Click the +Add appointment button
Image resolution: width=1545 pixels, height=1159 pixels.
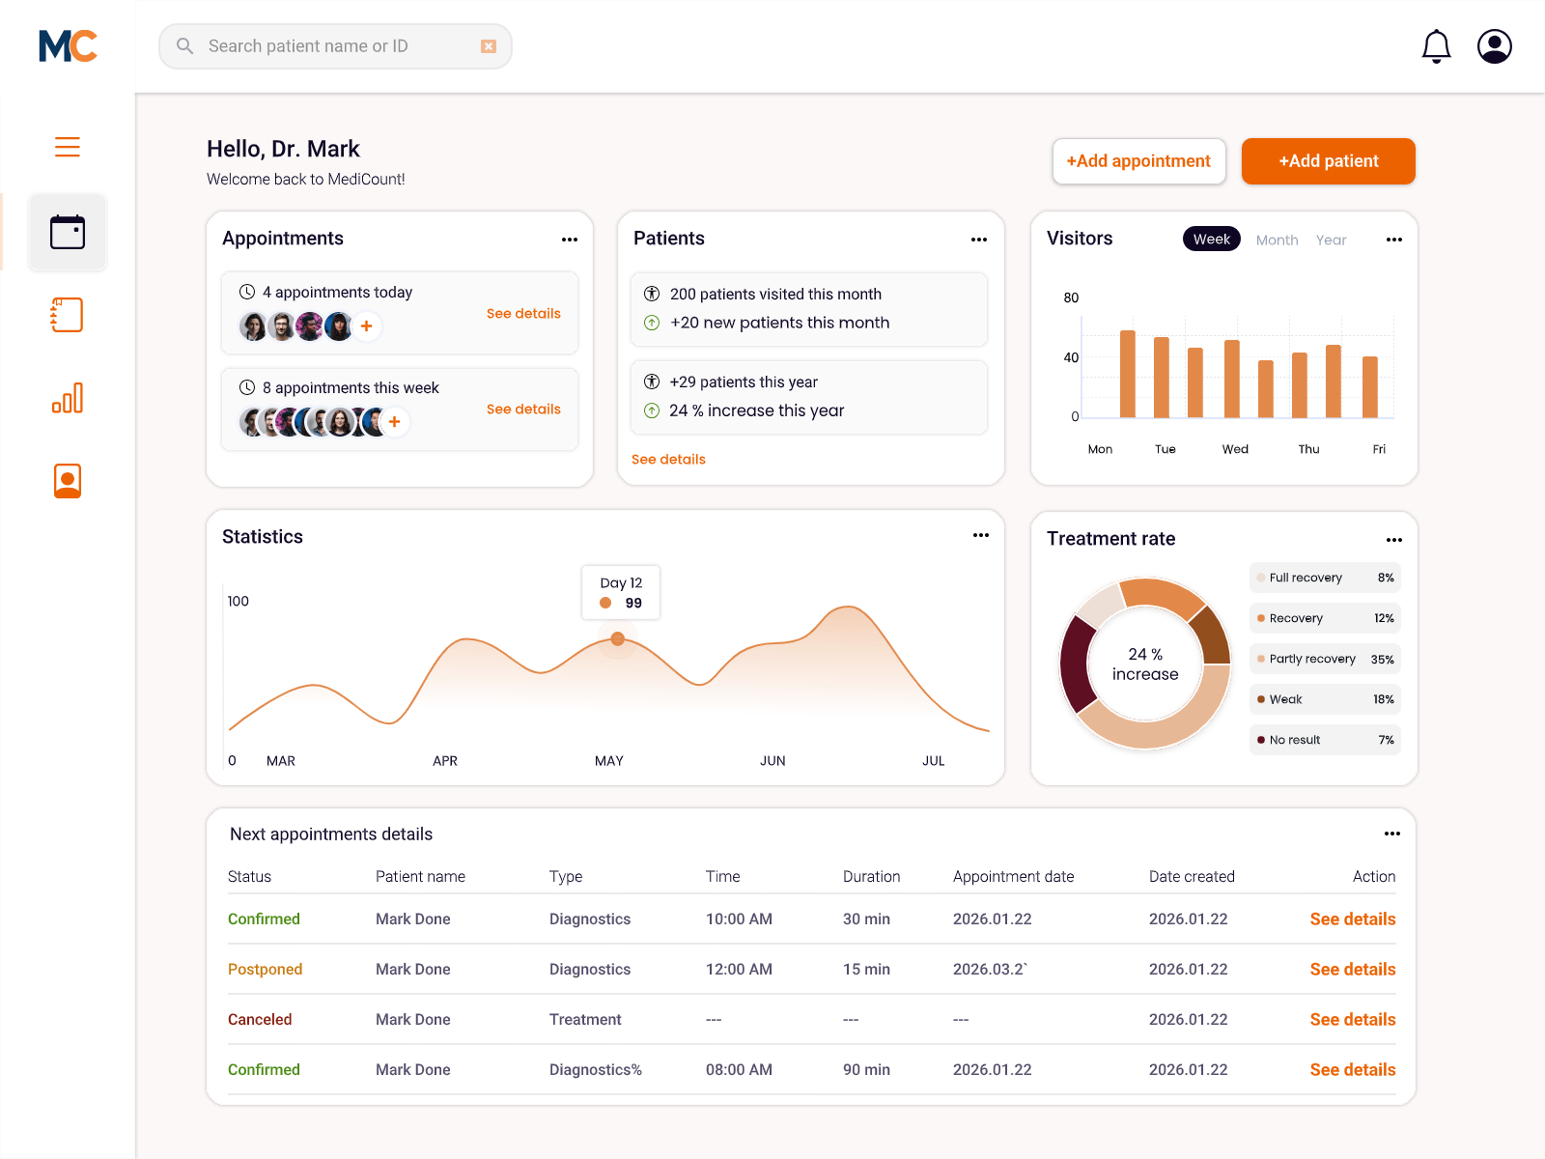coord(1138,161)
